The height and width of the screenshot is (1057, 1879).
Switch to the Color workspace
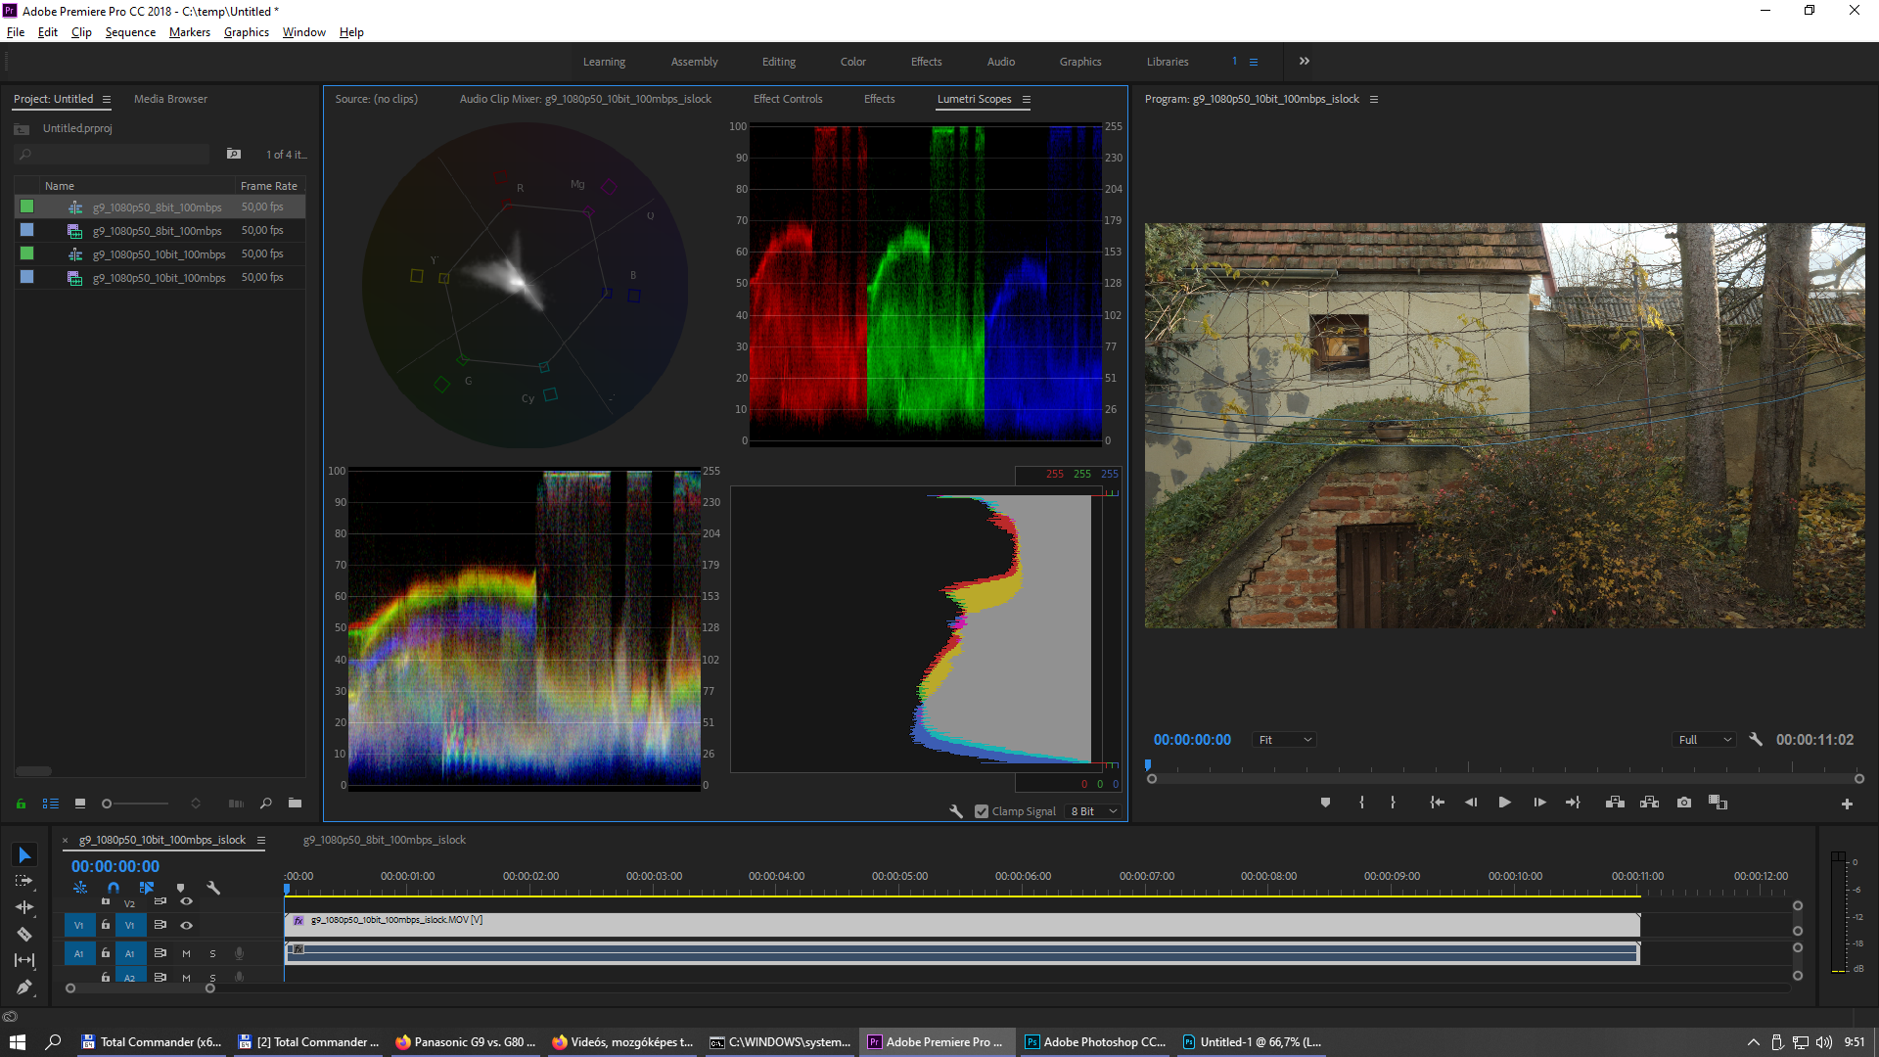coord(852,62)
